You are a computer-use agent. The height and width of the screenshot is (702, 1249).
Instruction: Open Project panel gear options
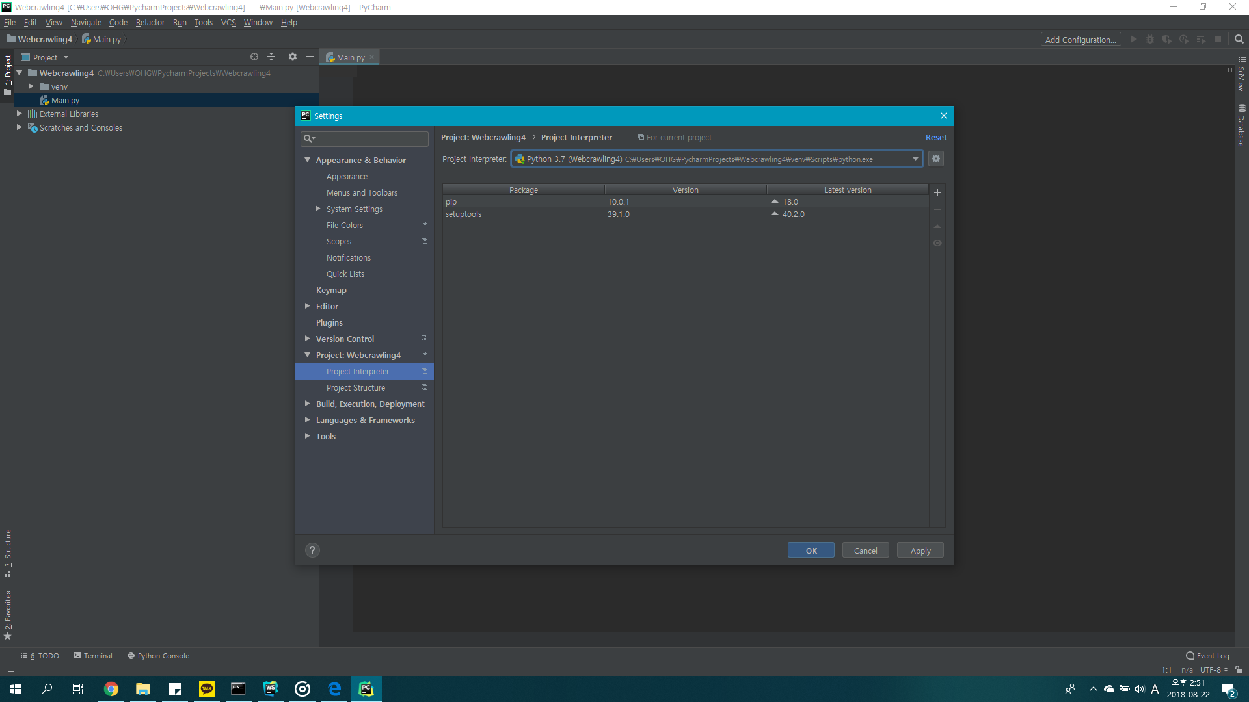[293, 57]
